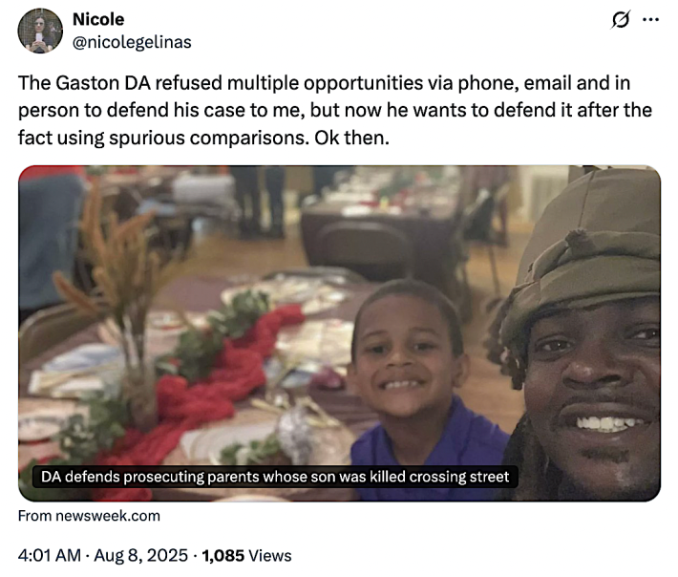Viewport: 678px width, 577px height.
Task: Open the "1,085 Views" count
Action: pyautogui.click(x=246, y=555)
